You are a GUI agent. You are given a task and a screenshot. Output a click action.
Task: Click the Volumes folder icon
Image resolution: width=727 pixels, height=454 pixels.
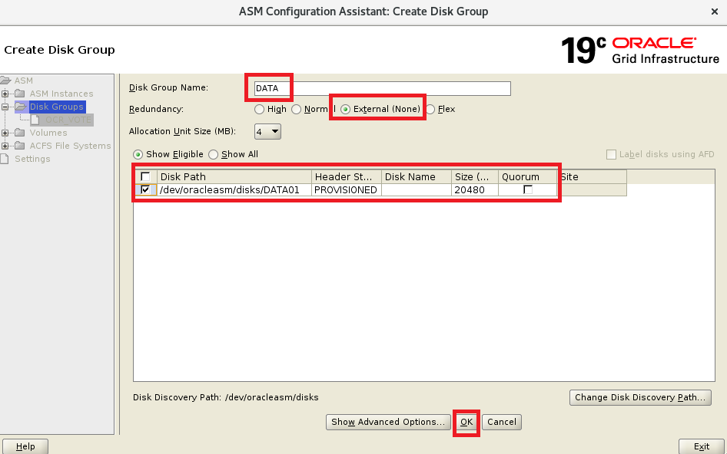(19, 133)
